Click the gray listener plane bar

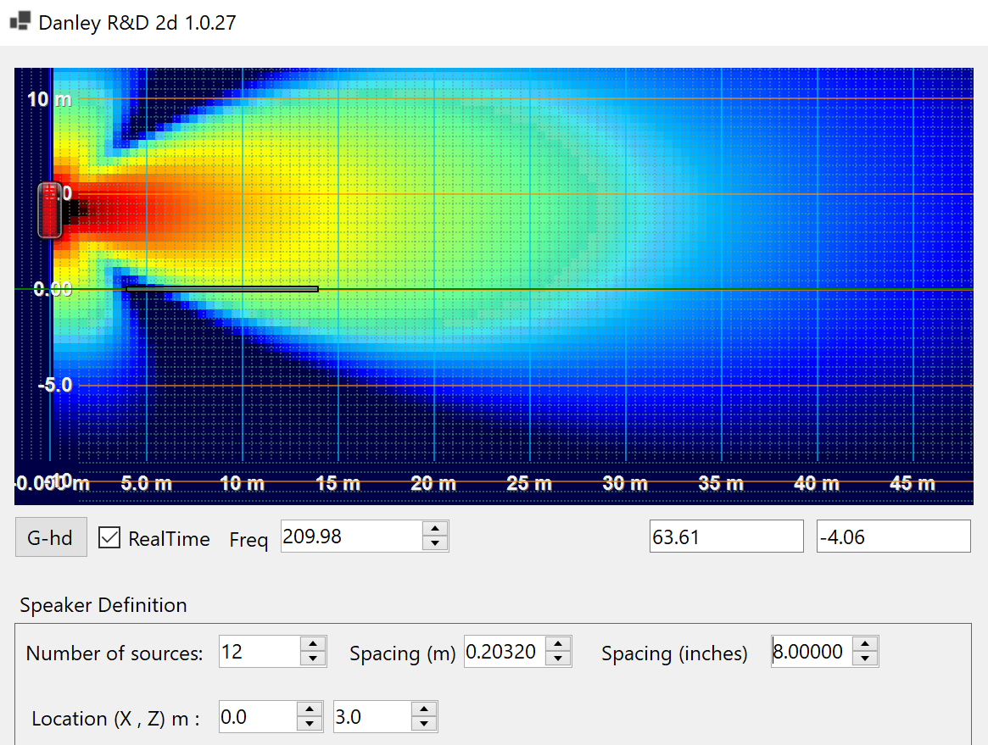click(x=222, y=289)
